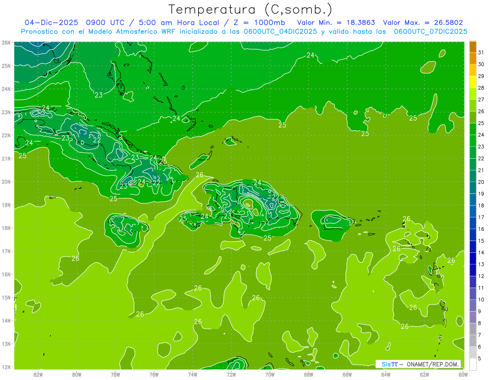Click the '74W' longitude axis label

[x=193, y=374]
